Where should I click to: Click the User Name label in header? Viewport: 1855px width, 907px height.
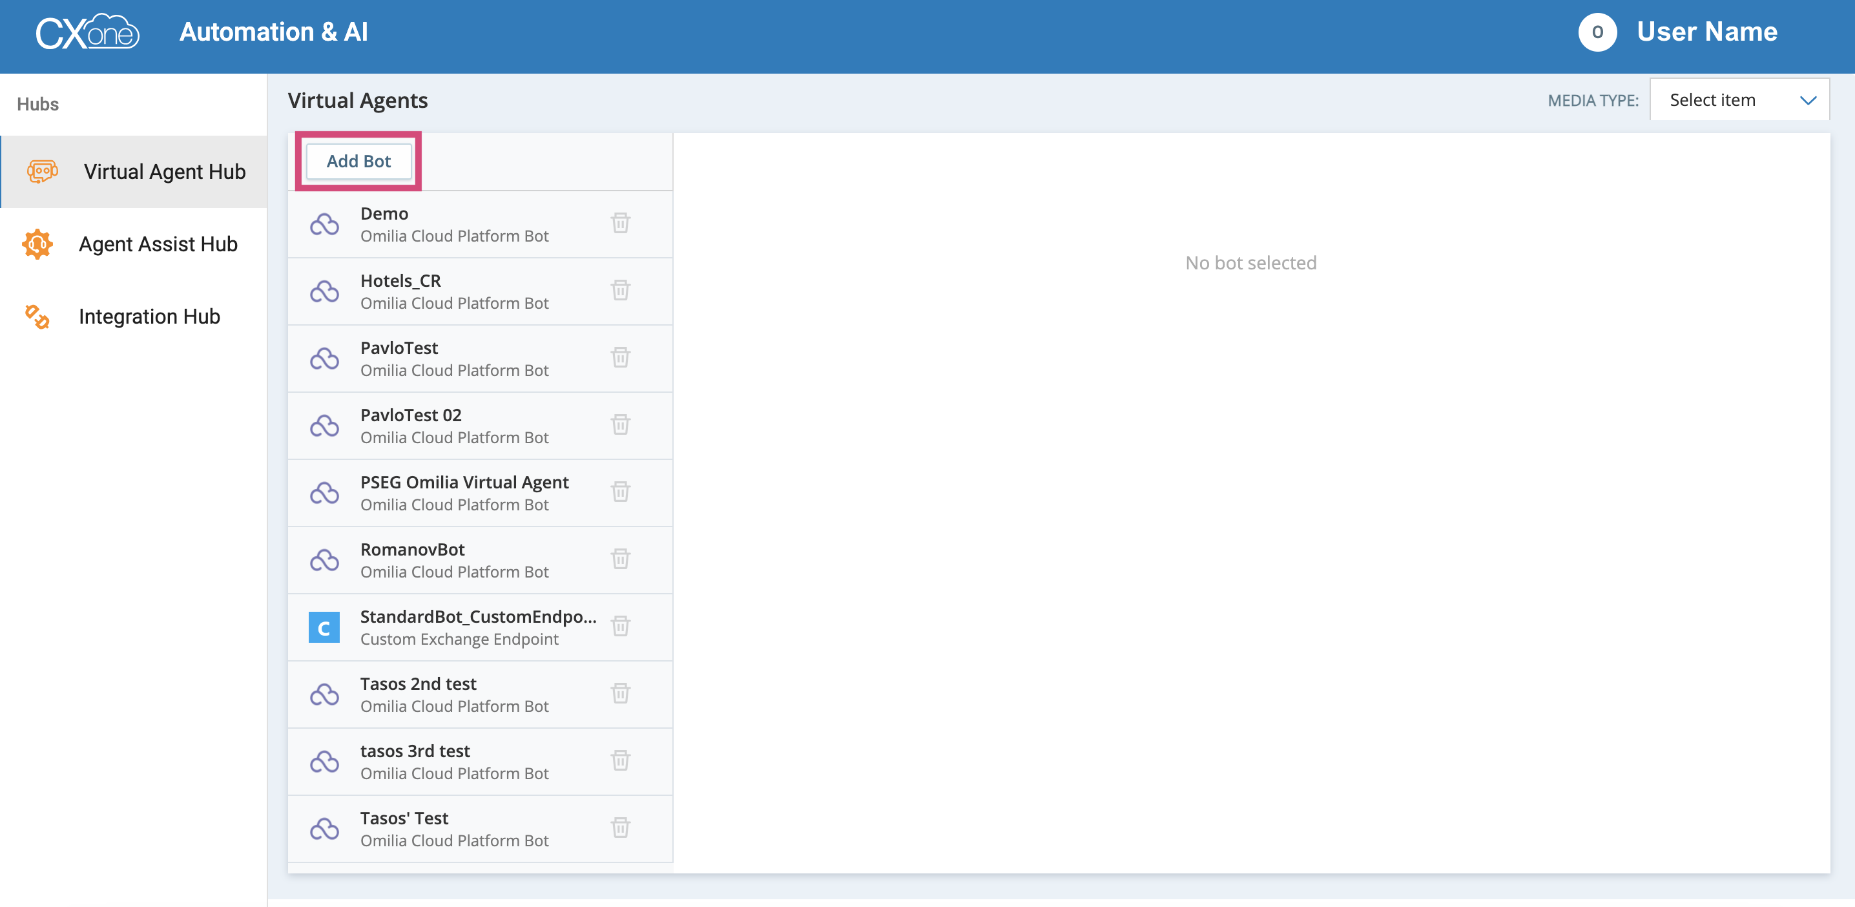click(1706, 32)
